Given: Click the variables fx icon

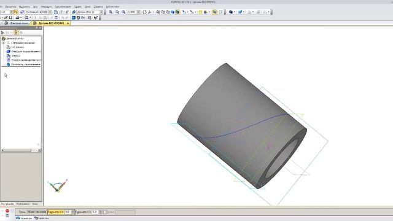Looking at the screenshot, I should (84, 18).
